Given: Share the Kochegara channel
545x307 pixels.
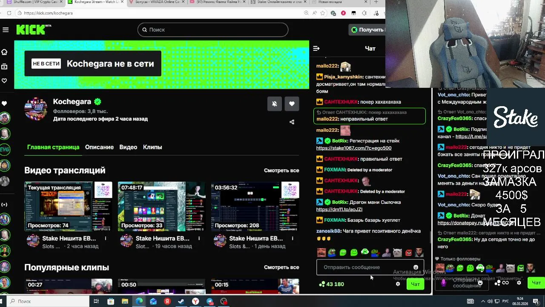Looking at the screenshot, I should point(292,122).
